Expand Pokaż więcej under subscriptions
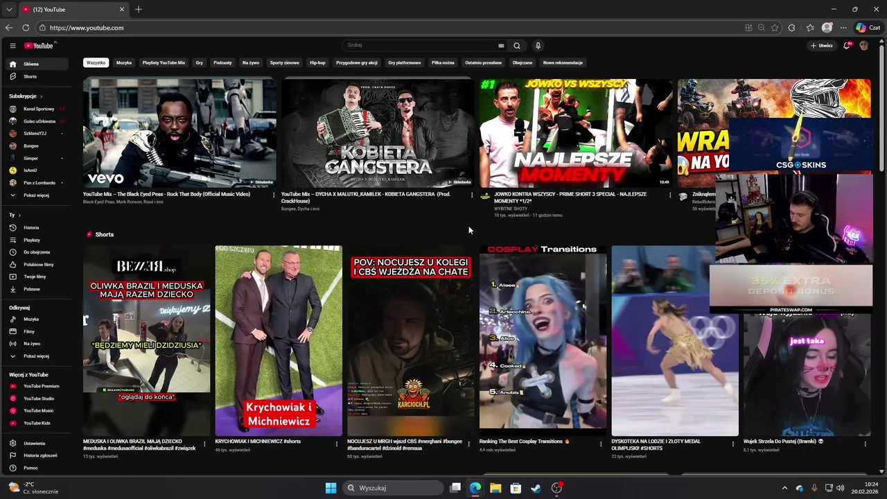Screen dimensions: 887x499 tap(36, 195)
